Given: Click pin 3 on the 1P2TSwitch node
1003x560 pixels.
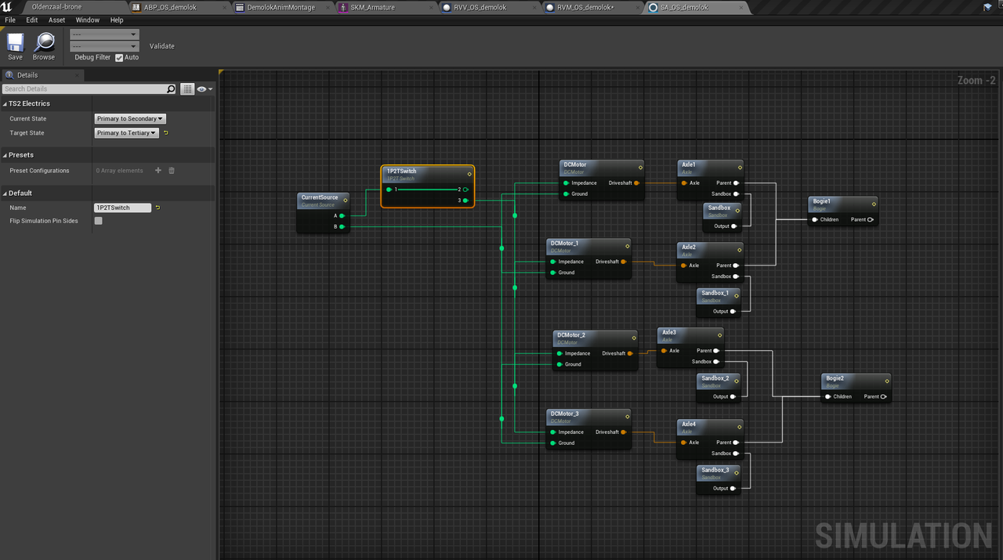Looking at the screenshot, I should click(x=465, y=201).
